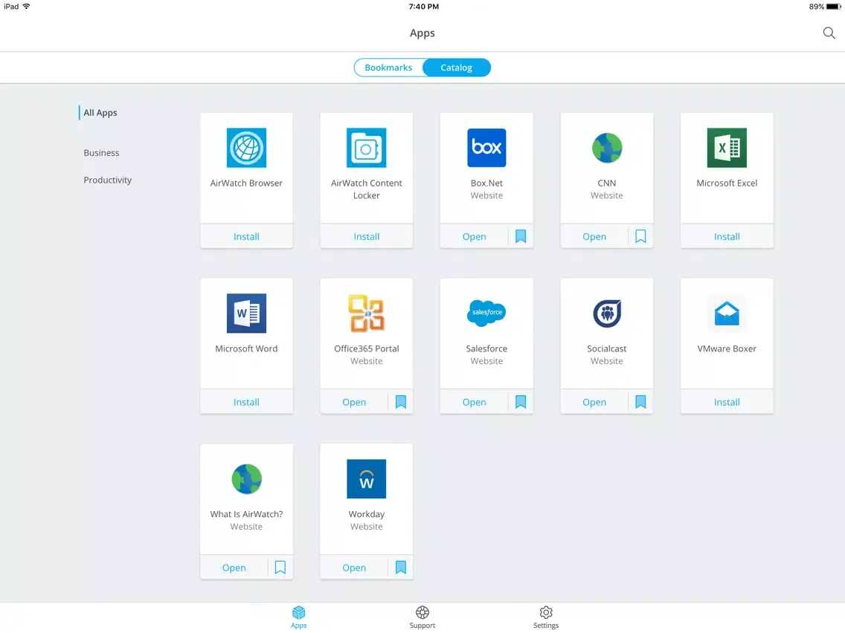The image size is (845, 633).
Task: Tap the AirWatch Browser app icon
Action: click(x=246, y=148)
